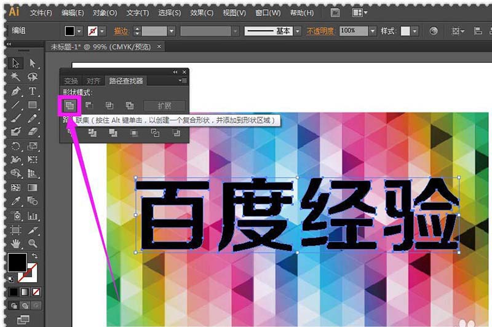Open Recolor Artwork from control bar
This screenshot has width=492, height=327.
pos(434,31)
